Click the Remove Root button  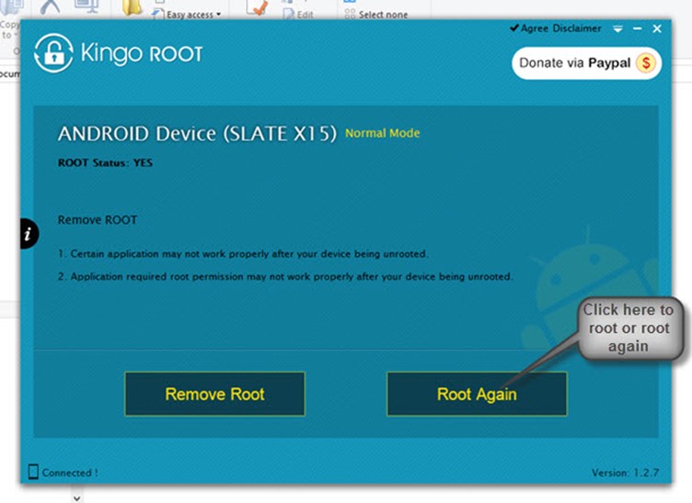coord(214,394)
